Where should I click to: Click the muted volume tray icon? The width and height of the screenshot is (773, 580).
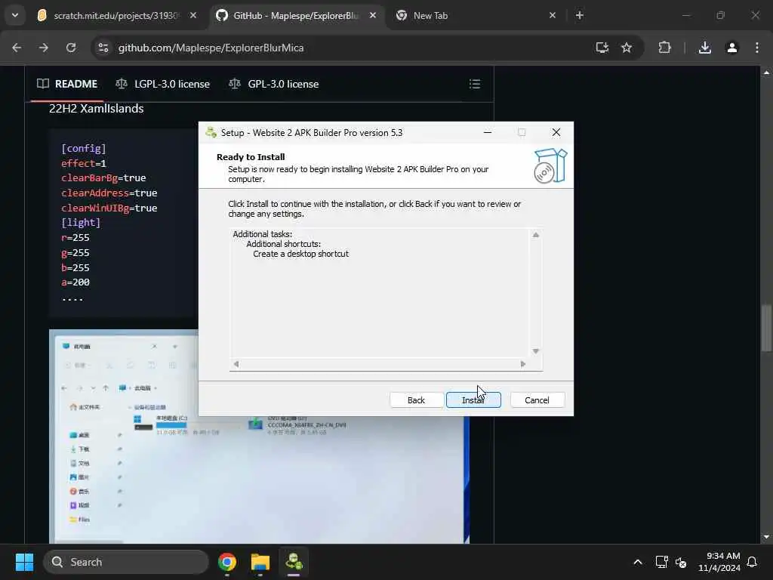pyautogui.click(x=681, y=562)
